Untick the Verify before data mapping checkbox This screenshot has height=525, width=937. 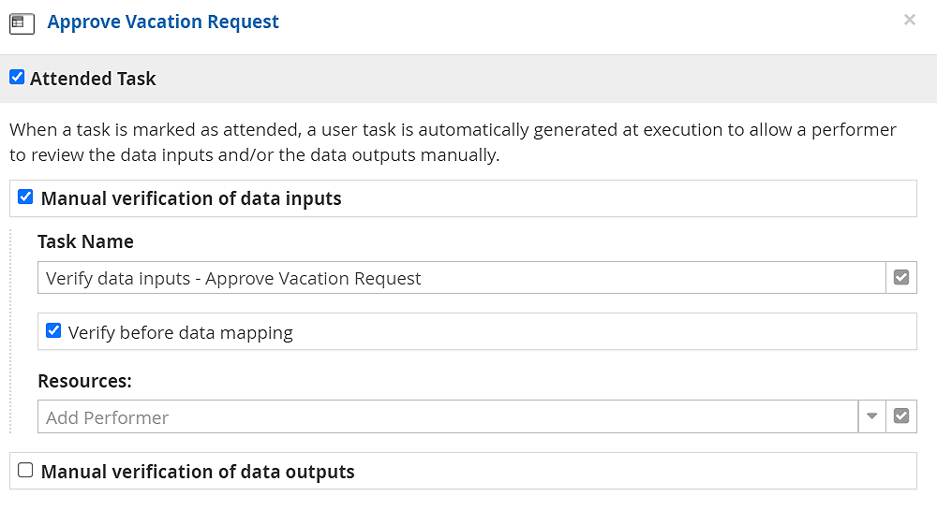(53, 331)
